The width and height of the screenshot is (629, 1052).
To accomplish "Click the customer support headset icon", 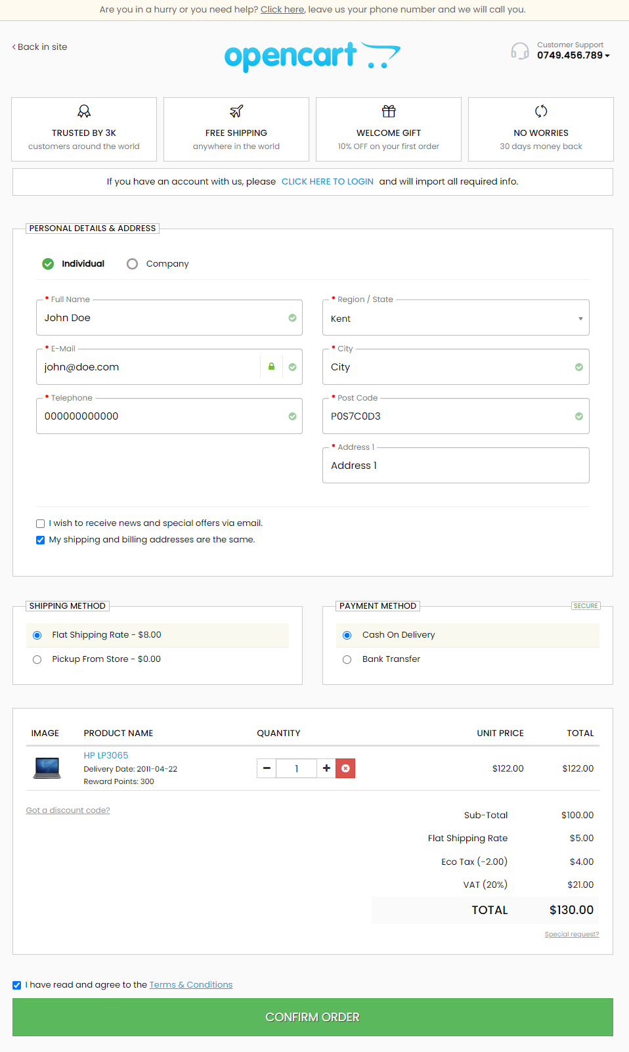I will (520, 51).
